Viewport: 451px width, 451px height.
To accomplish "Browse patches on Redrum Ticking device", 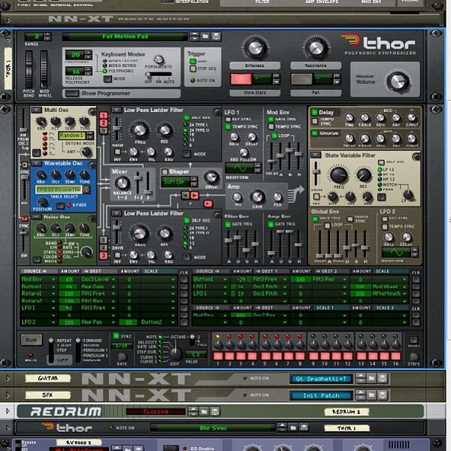I will click(x=204, y=412).
